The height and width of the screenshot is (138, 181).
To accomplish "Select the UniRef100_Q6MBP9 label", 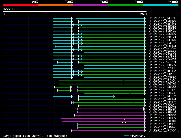I will (x=162, y=118).
